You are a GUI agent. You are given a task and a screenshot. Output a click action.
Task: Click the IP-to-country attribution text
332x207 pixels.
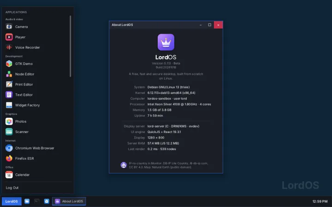pos(169,165)
